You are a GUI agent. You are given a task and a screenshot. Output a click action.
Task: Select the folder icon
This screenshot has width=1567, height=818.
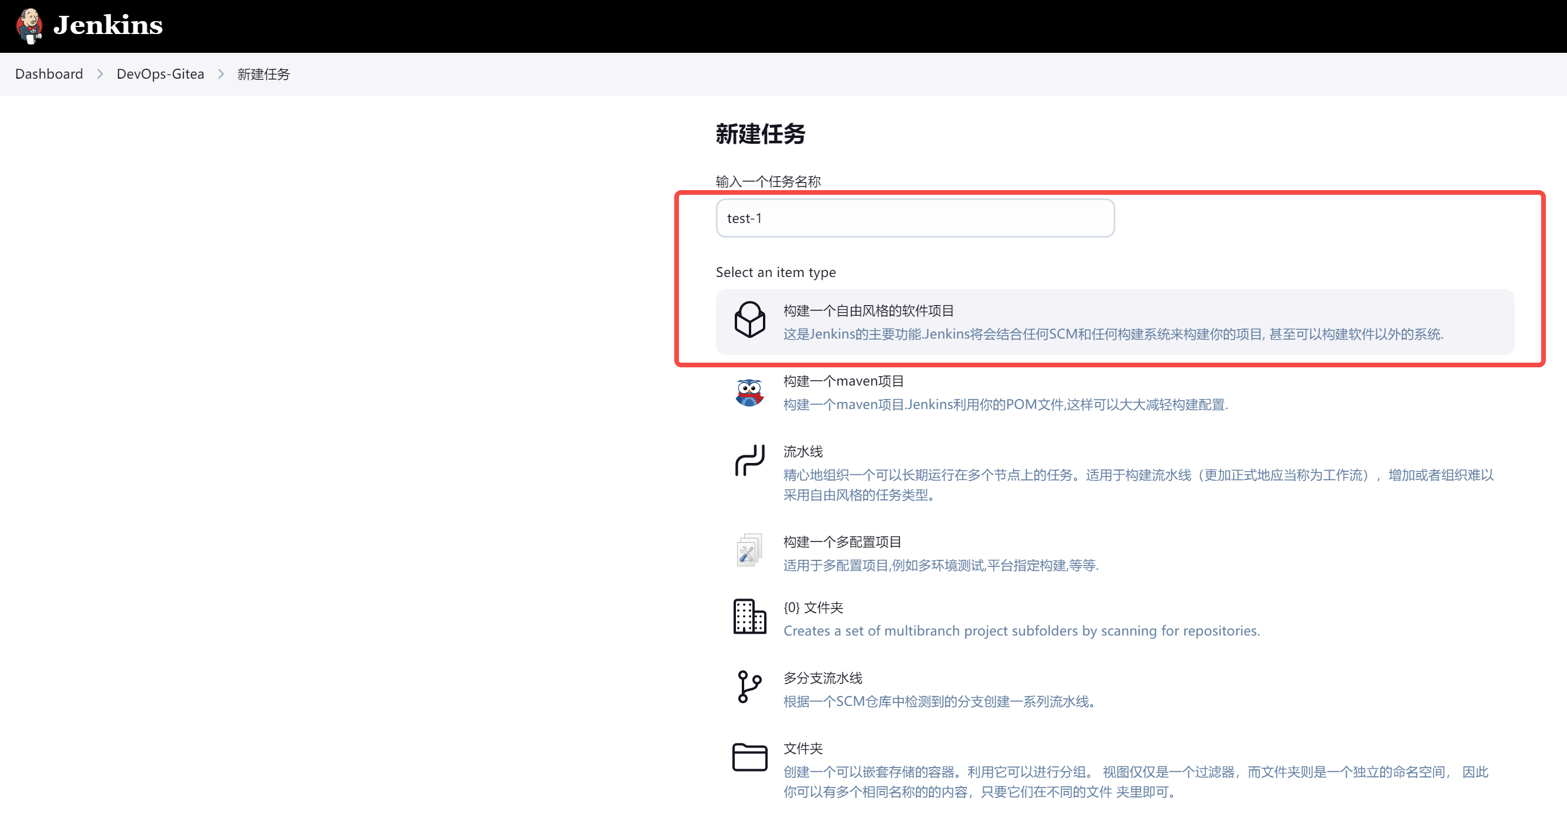(x=749, y=756)
